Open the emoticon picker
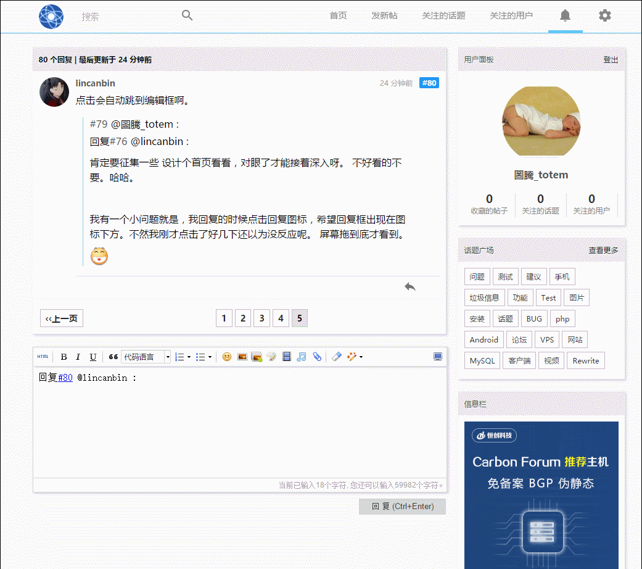Image resolution: width=642 pixels, height=569 pixels. pyautogui.click(x=227, y=357)
